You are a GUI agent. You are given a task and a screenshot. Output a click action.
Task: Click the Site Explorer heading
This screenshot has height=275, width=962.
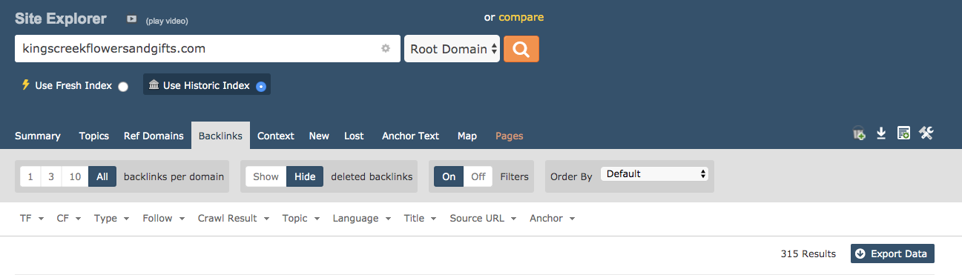(x=61, y=19)
